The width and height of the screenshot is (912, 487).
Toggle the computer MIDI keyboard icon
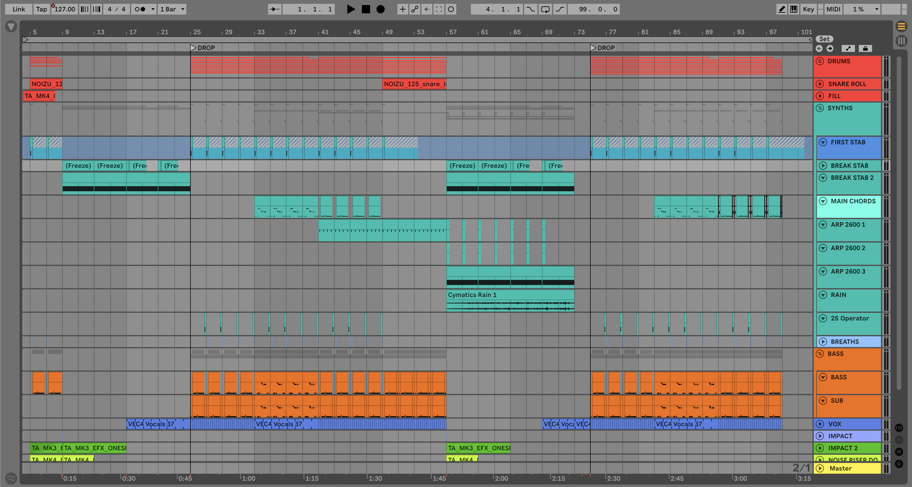pos(794,9)
